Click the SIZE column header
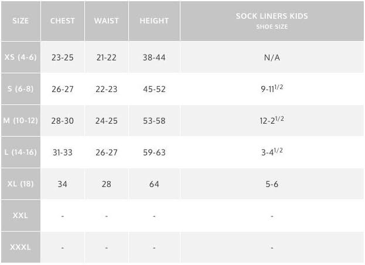This screenshot has height=265, width=365. [x=21, y=21]
